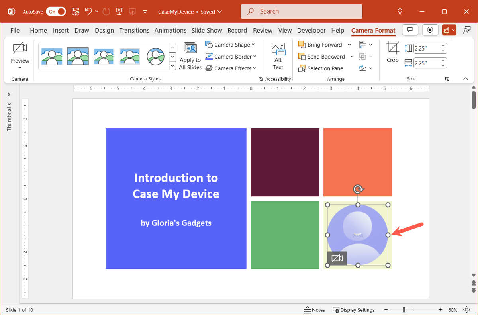The image size is (478, 315).
Task: Click the blue title rectangle
Action: pos(176,198)
